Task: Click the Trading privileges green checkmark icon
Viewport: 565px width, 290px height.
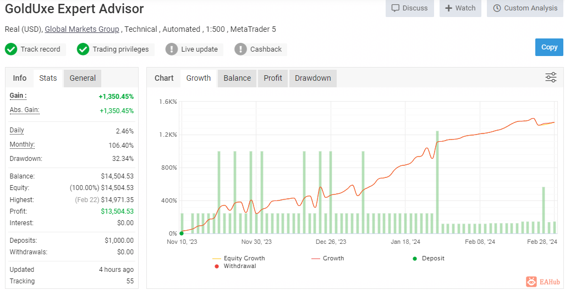Action: point(83,49)
